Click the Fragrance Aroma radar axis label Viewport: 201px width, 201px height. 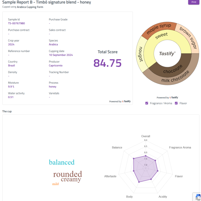(180, 148)
